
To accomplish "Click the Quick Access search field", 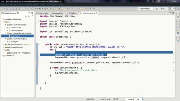I will [x=146, y=9].
